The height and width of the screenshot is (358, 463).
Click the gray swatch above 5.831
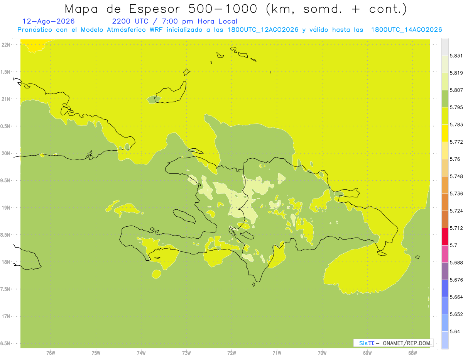(445, 47)
